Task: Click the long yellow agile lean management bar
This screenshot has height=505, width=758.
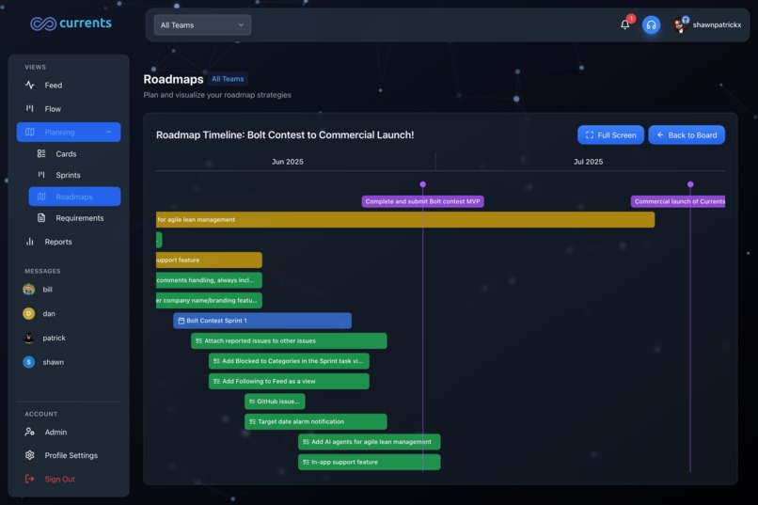Action: 405,220
